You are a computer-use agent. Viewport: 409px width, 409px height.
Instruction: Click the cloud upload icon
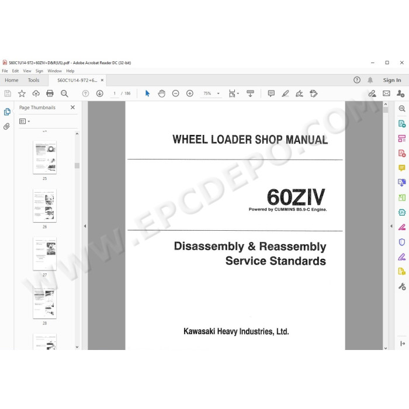point(36,93)
